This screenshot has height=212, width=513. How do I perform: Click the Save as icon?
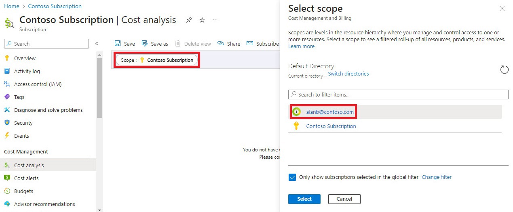pos(144,44)
